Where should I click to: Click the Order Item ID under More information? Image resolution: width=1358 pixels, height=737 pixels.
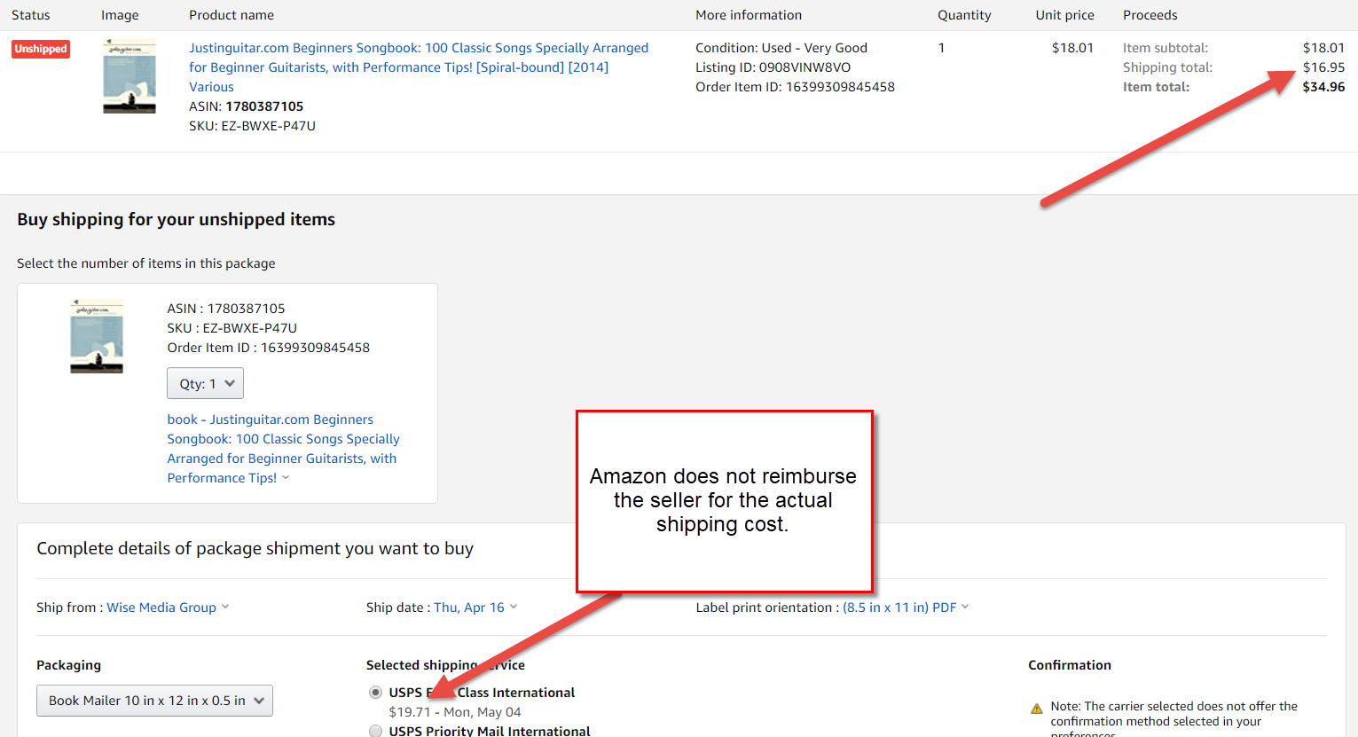[x=795, y=87]
